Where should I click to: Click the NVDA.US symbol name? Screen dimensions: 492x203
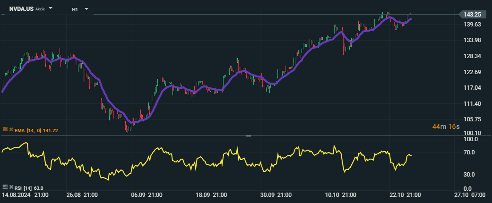pos(21,9)
